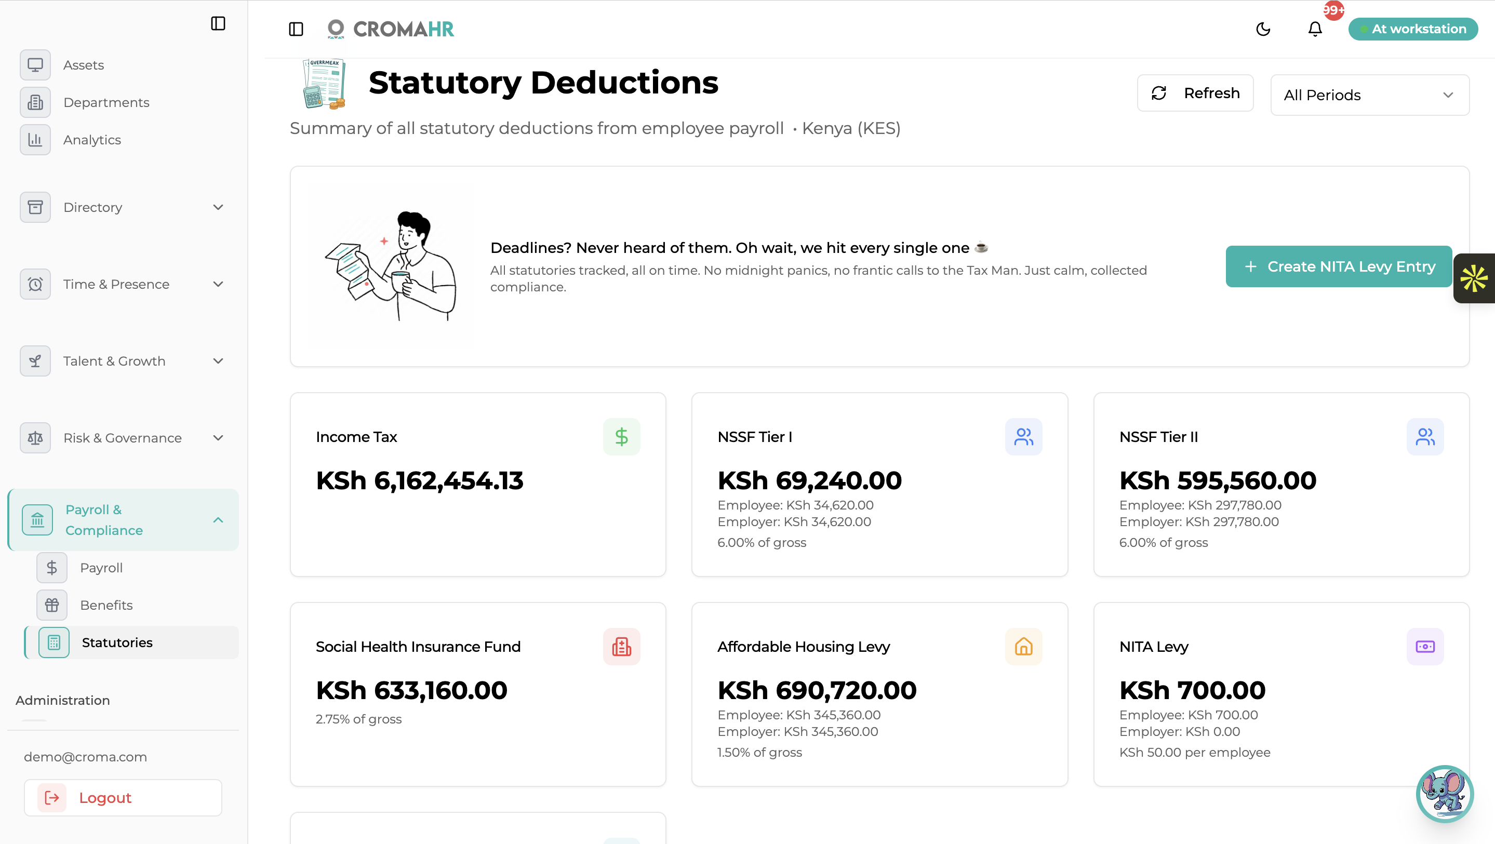The image size is (1495, 844).
Task: Expand the Time & Presence chevron
Action: tap(218, 285)
